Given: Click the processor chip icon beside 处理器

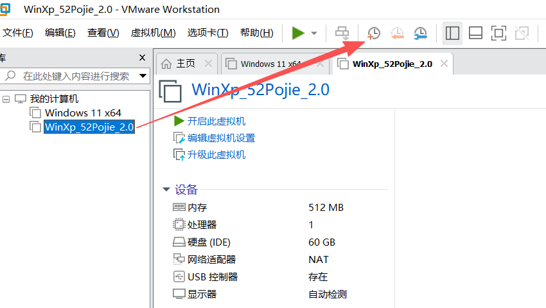Looking at the screenshot, I should pos(179,224).
